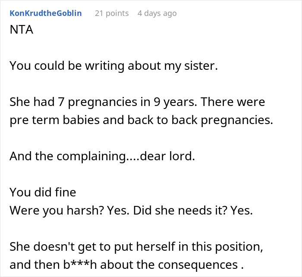
Task: Click the NTA verdict text
Action: click(x=22, y=30)
